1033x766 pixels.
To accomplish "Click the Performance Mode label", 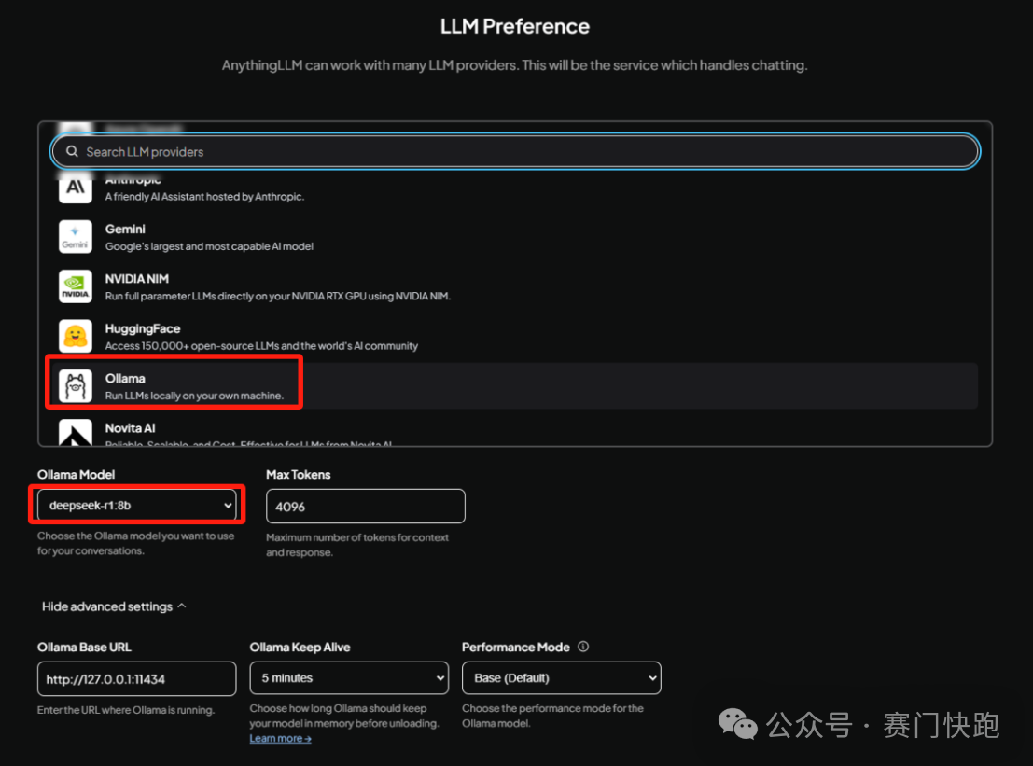I will coord(516,647).
